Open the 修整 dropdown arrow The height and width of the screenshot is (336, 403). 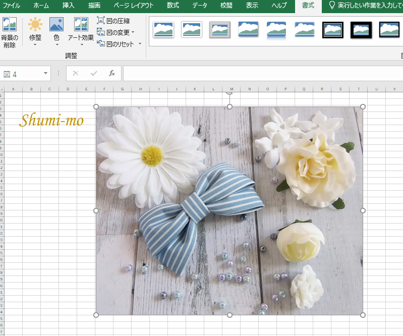tap(35, 45)
